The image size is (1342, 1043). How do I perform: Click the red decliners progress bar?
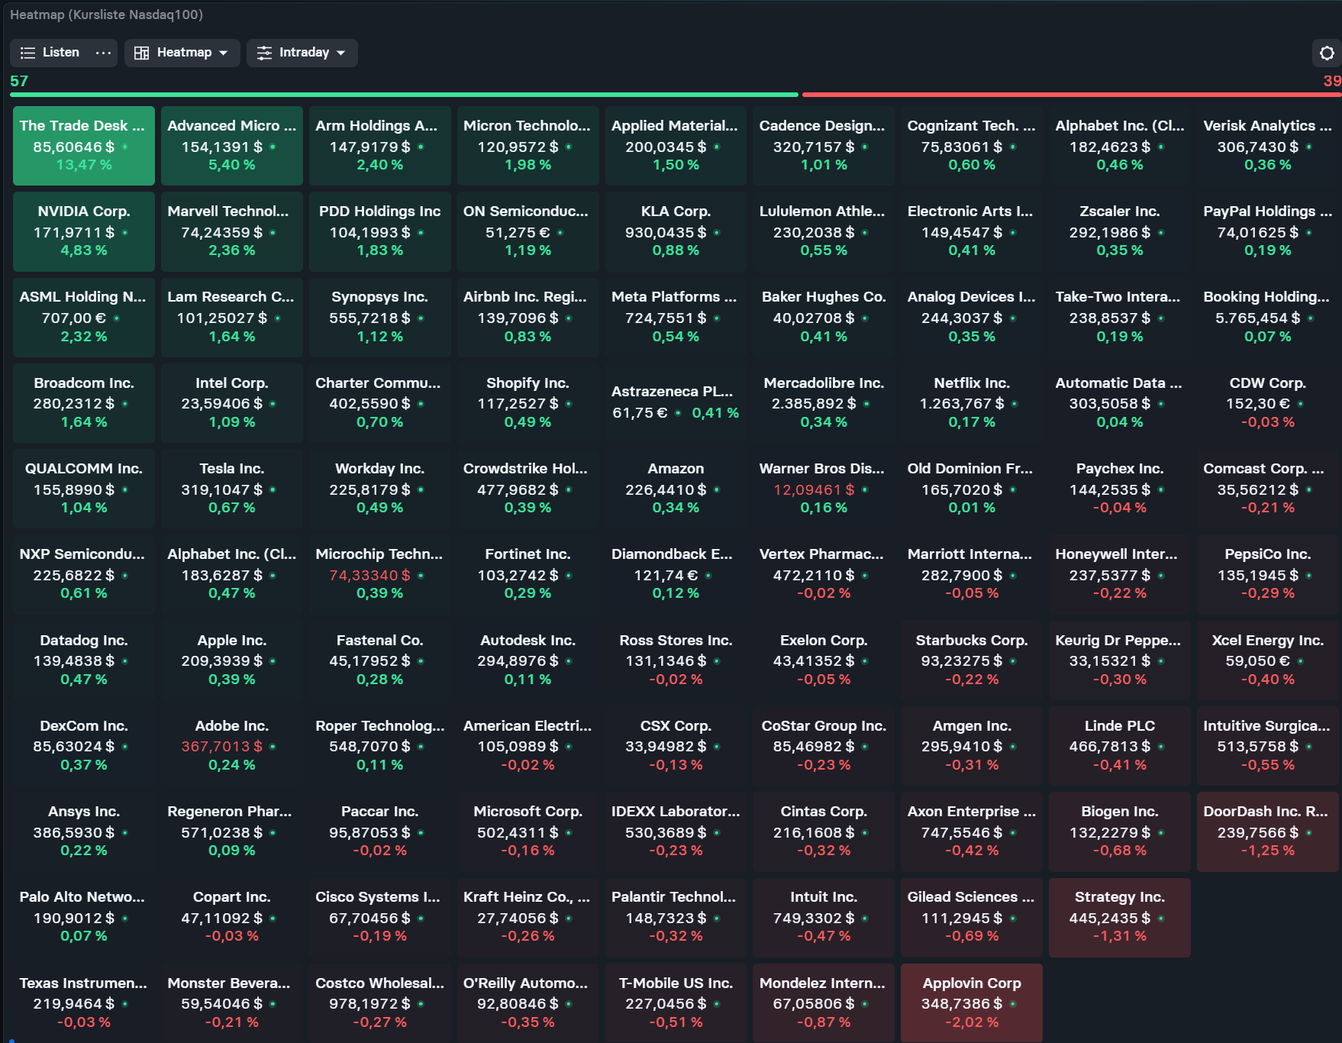coord(1072,95)
